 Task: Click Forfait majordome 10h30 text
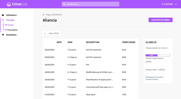(155, 60)
